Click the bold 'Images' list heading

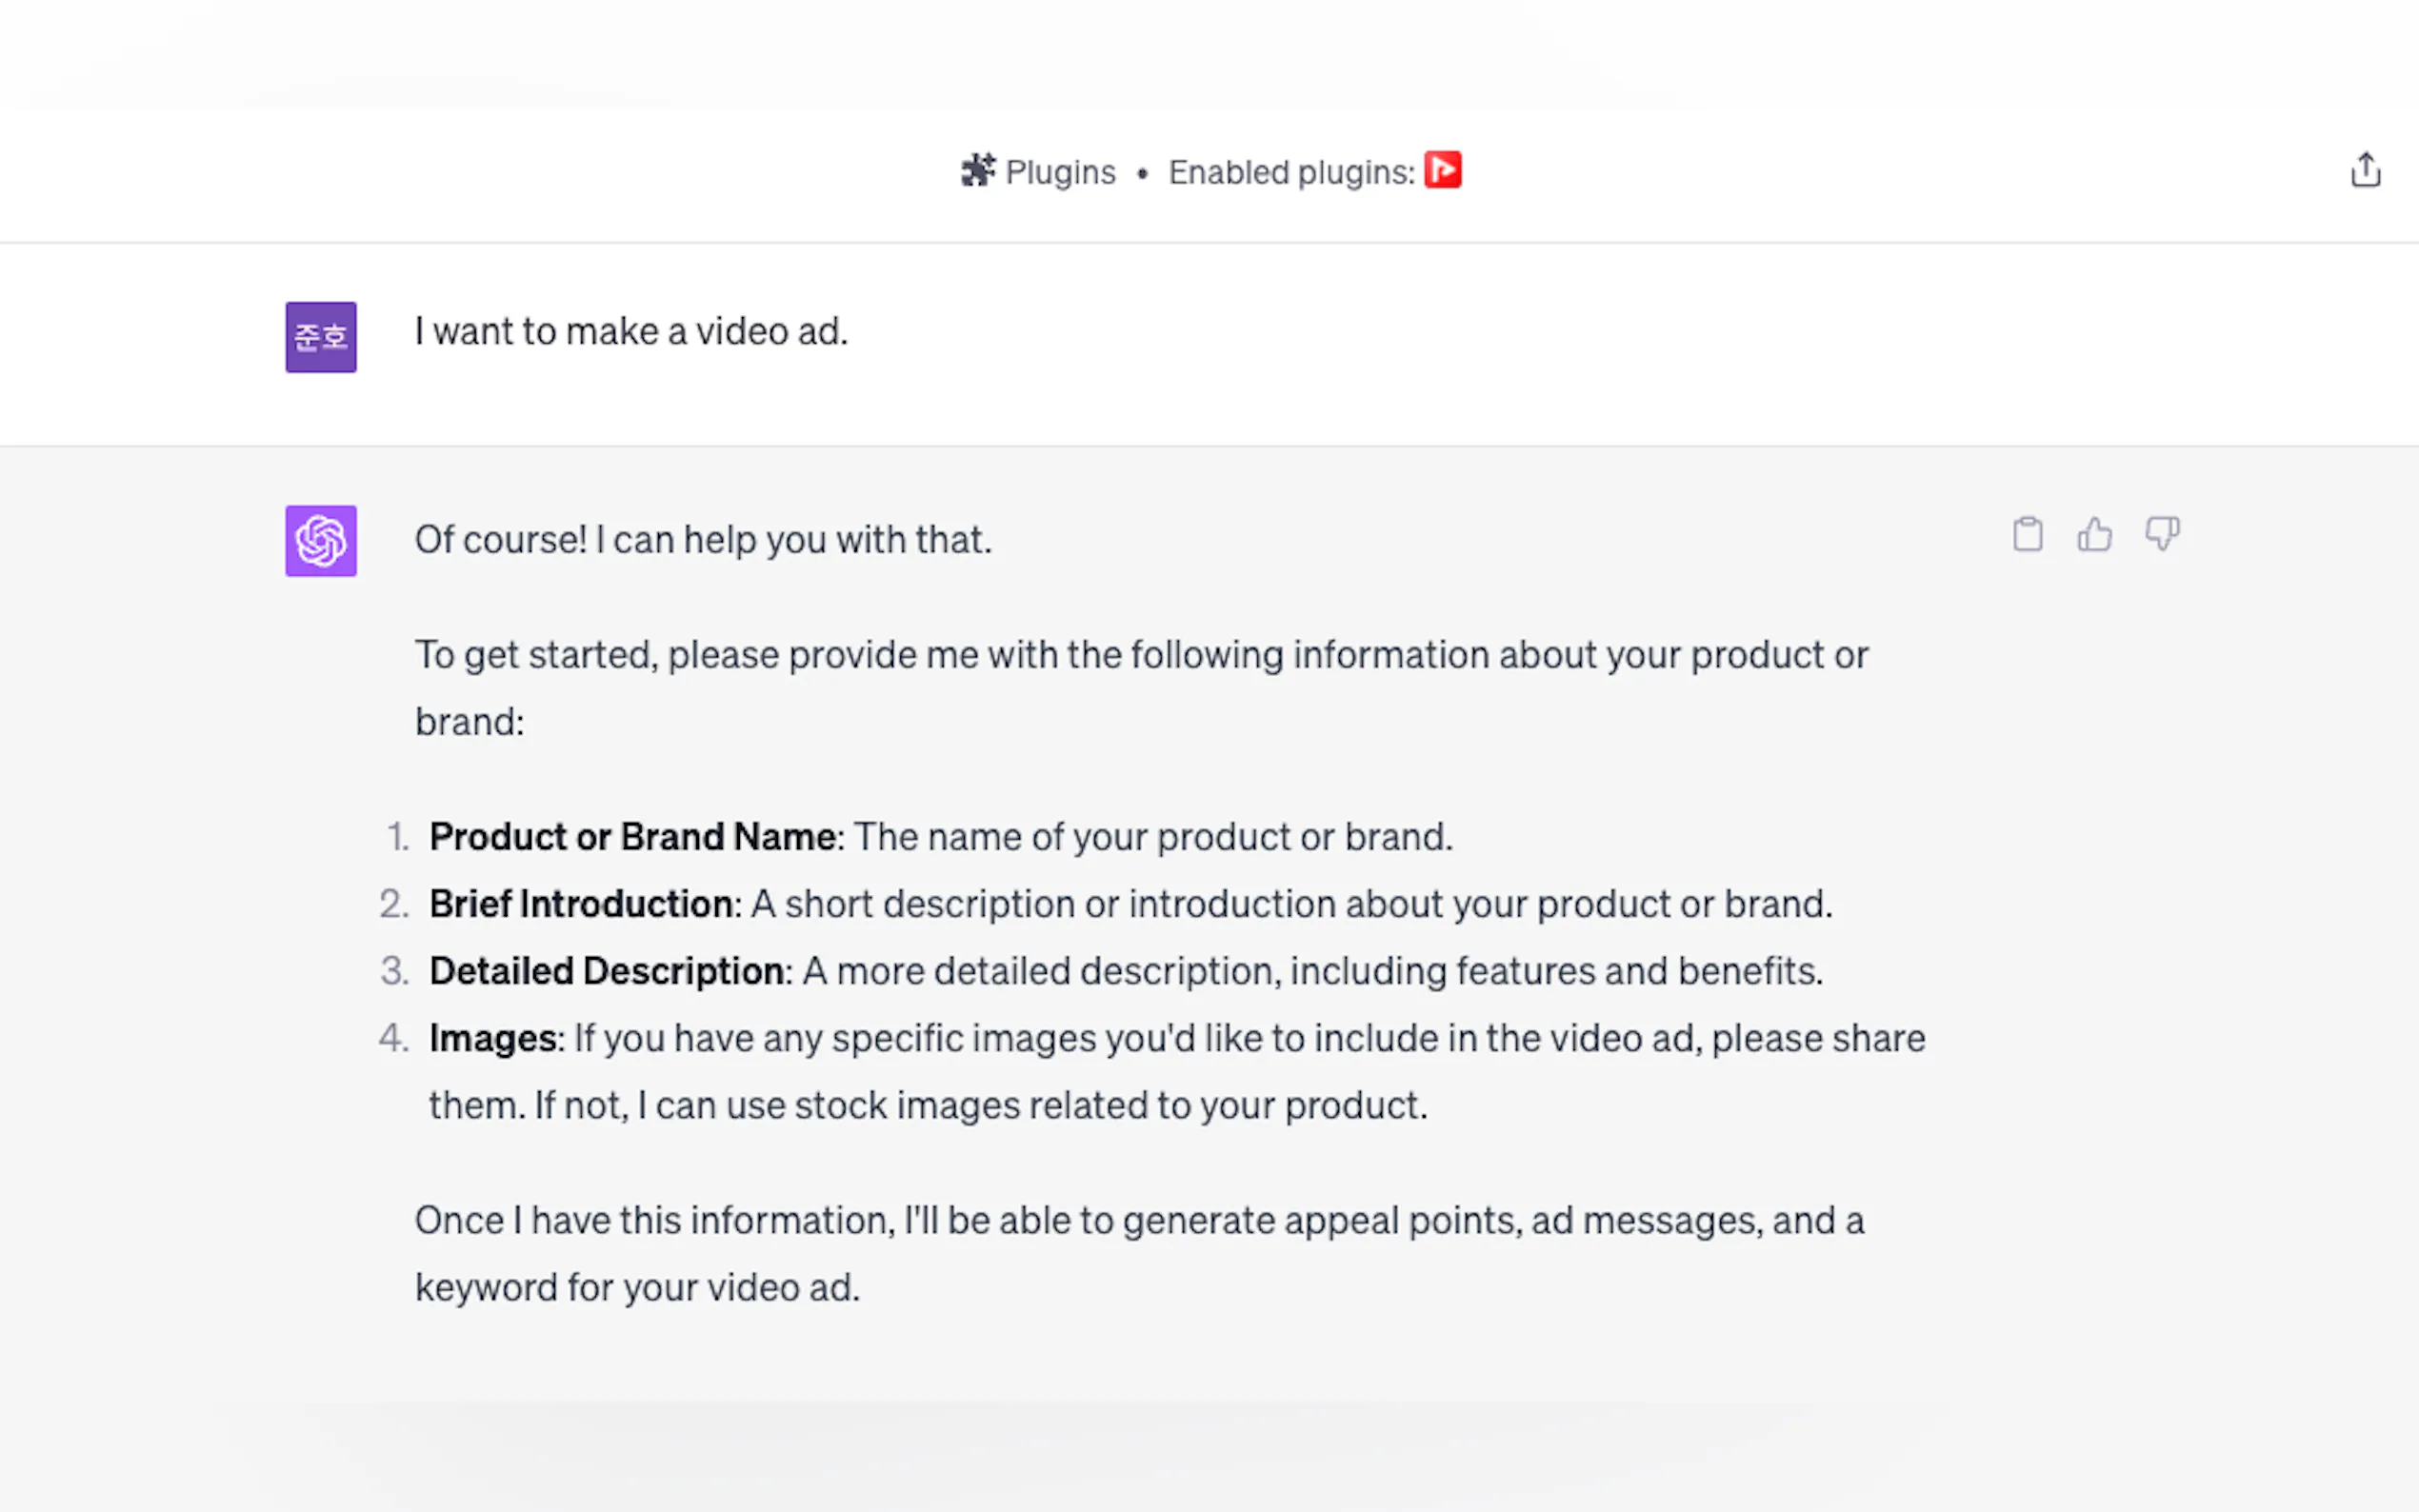pos(494,1038)
